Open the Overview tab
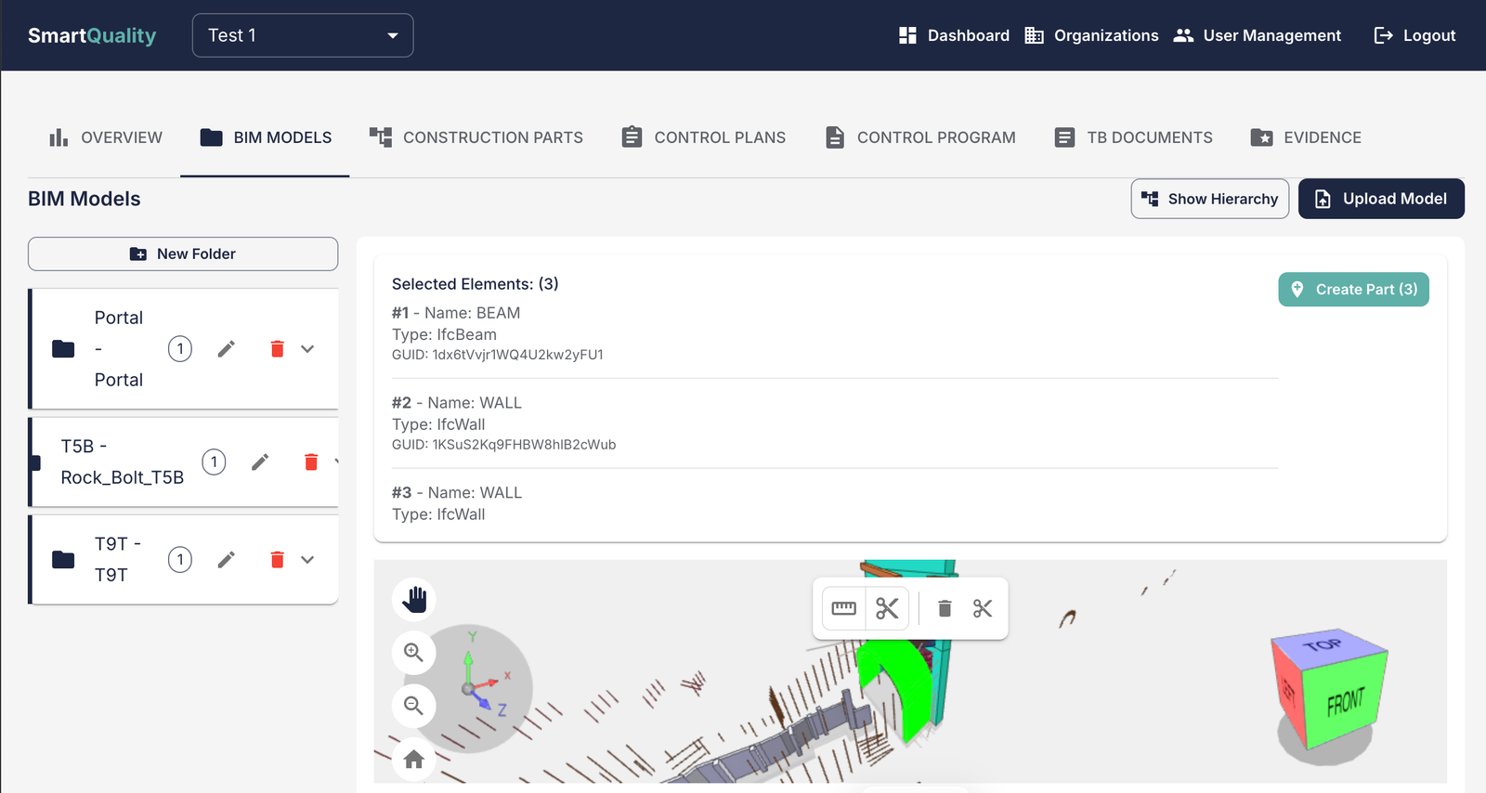Image resolution: width=1486 pixels, height=793 pixels. coord(105,137)
